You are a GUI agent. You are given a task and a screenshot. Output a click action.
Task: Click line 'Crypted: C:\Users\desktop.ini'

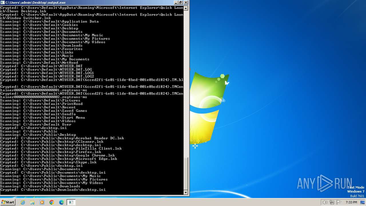(x=33, y=128)
